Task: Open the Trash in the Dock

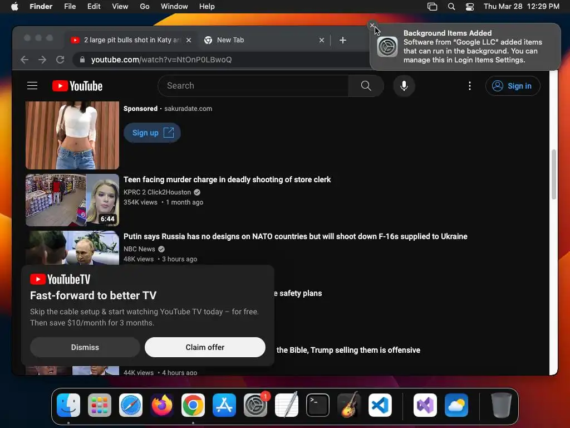Action: pyautogui.click(x=502, y=405)
